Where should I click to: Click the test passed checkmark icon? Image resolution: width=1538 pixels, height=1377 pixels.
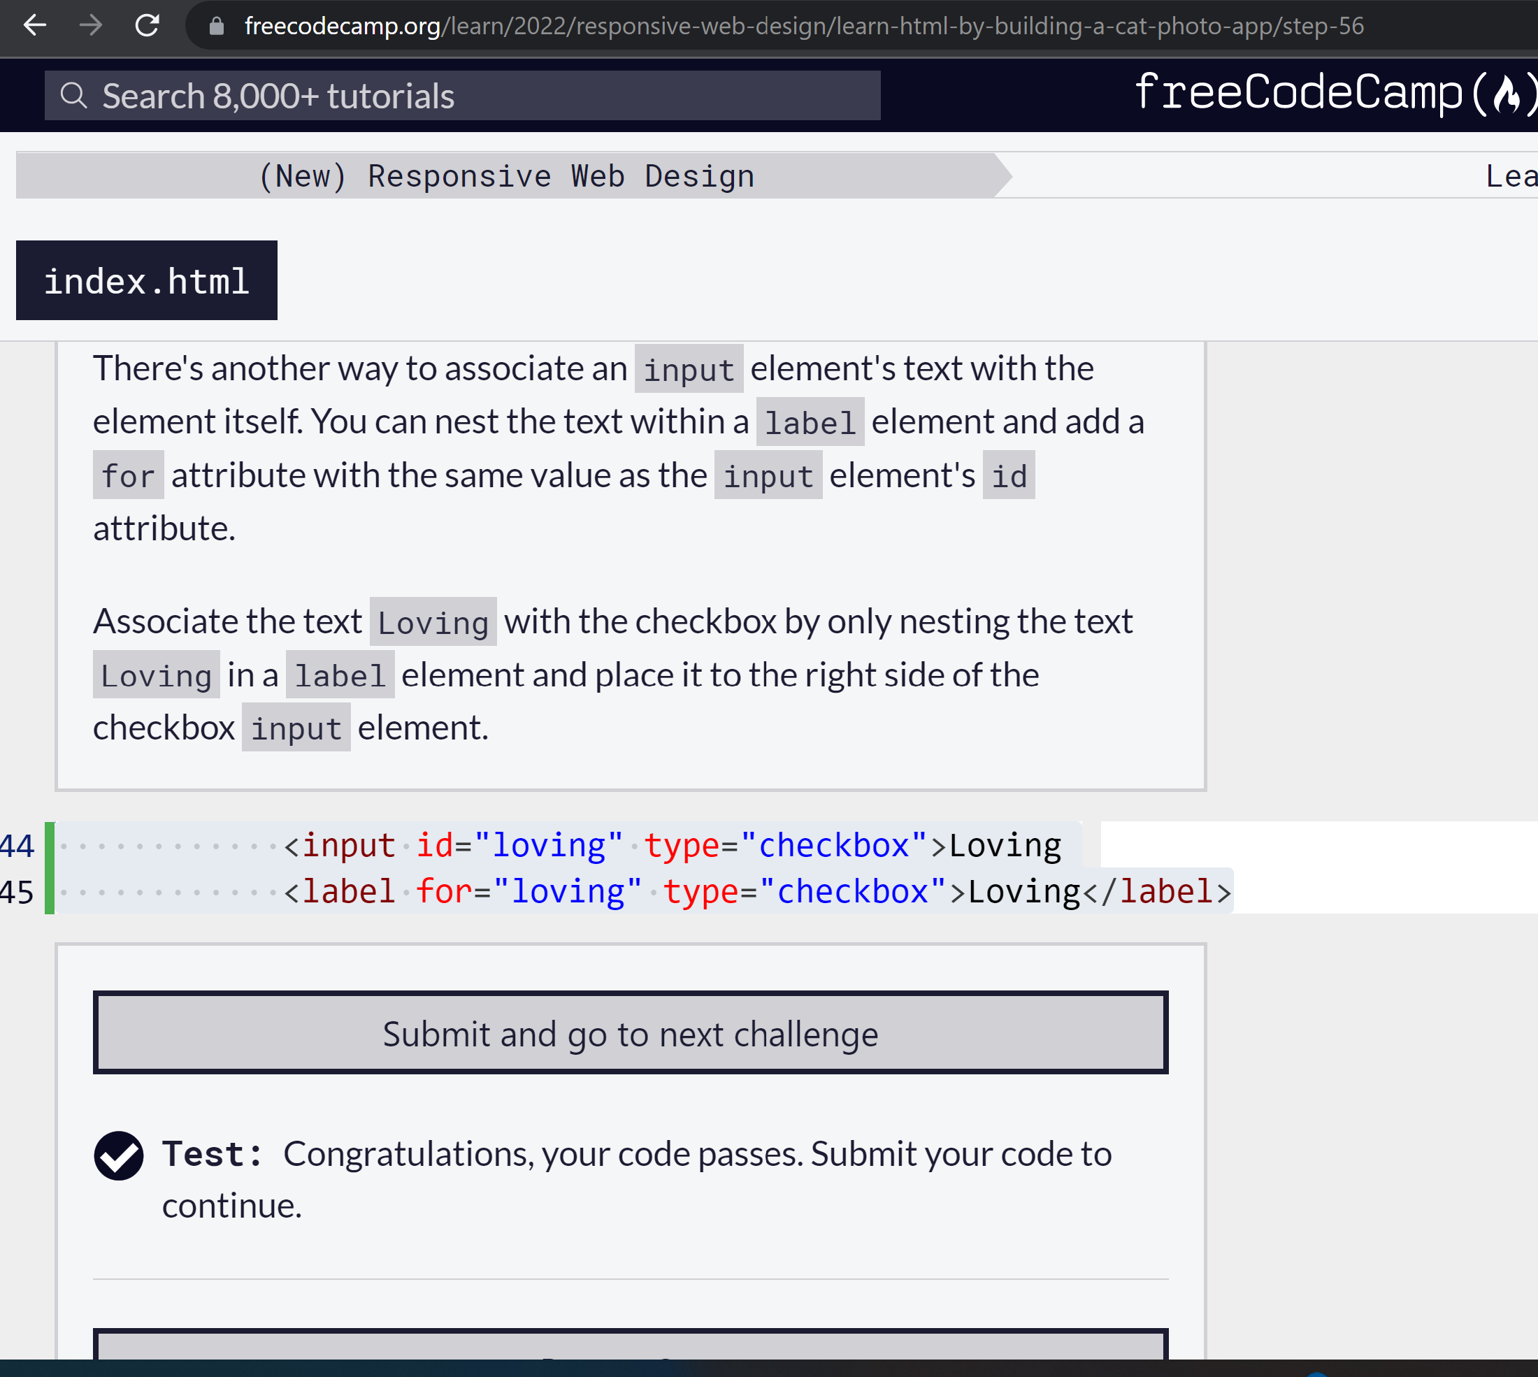tap(119, 1155)
